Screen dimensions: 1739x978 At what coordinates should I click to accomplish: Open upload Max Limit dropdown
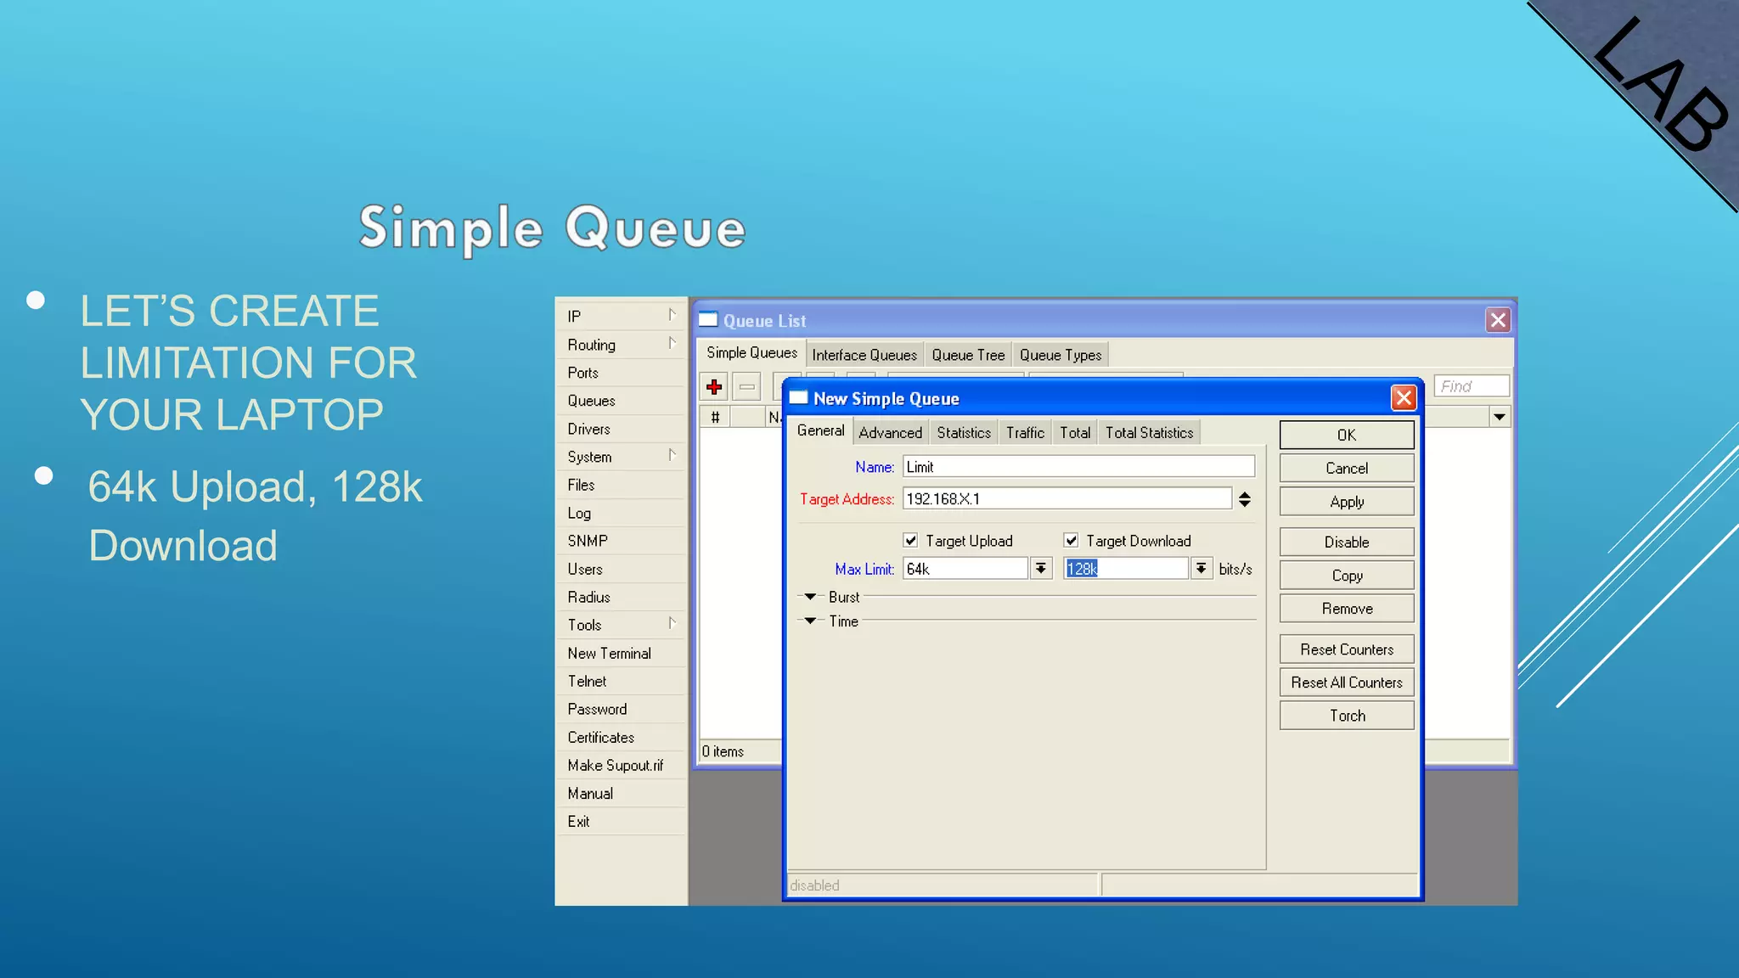tap(1041, 569)
